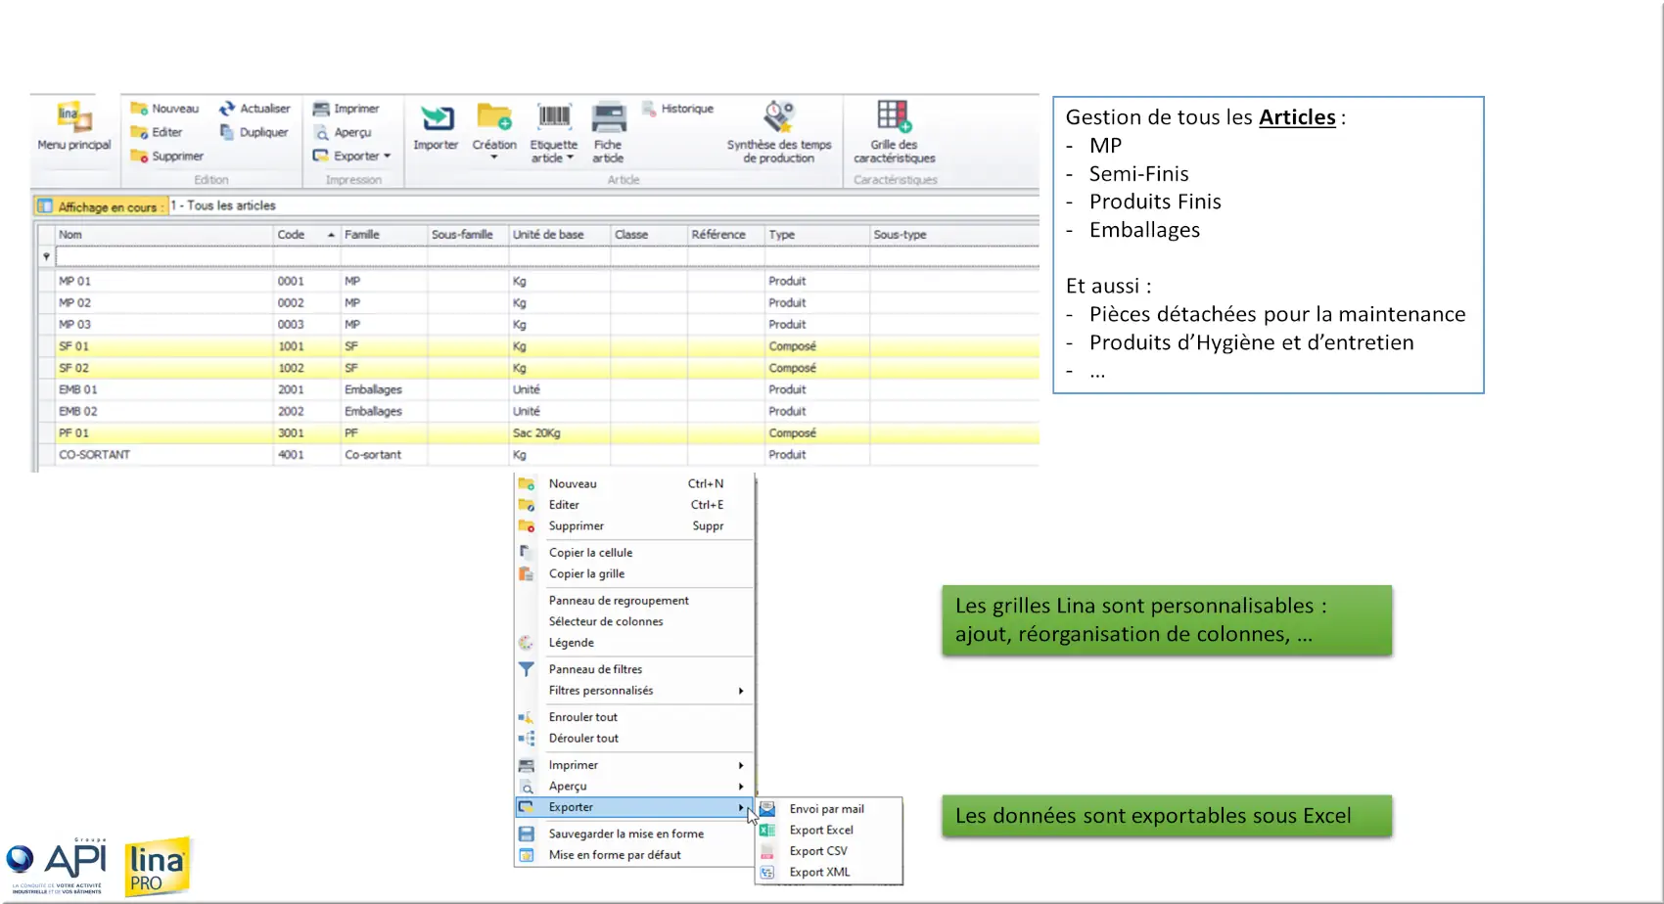Open the Exporter ribbon dropdown
This screenshot has height=904, width=1664.
click(351, 157)
